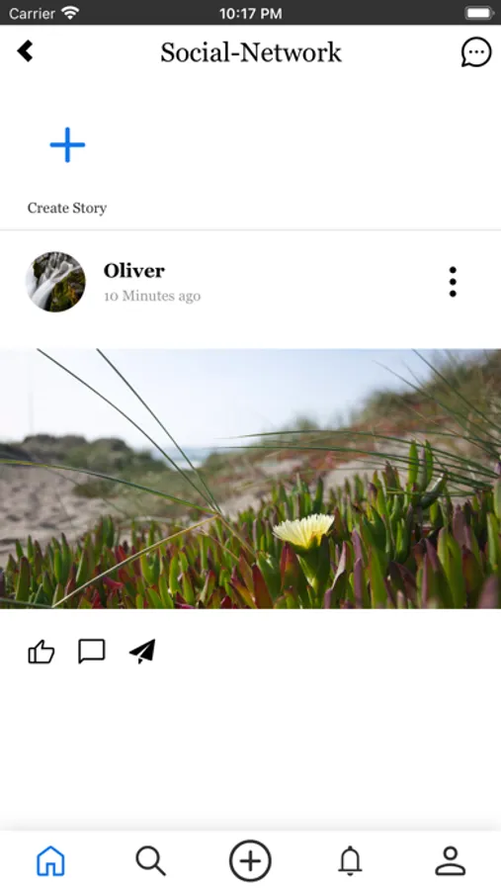Tap the Wi-Fi status bar icon
This screenshot has width=501, height=890.
click(70, 13)
